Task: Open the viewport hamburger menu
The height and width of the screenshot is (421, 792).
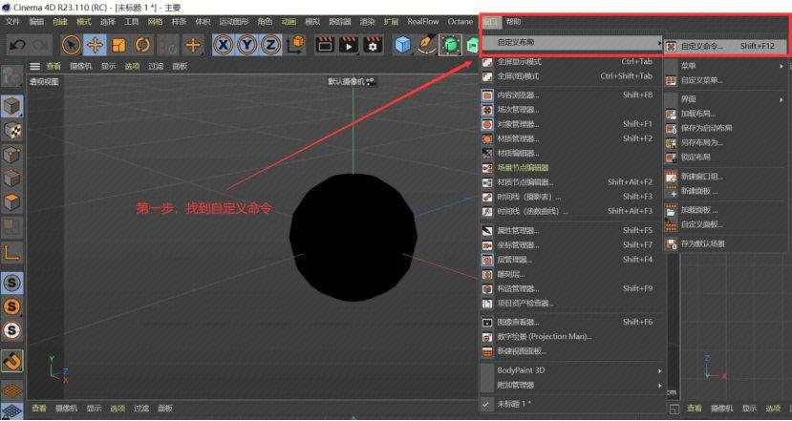Action: [34, 66]
